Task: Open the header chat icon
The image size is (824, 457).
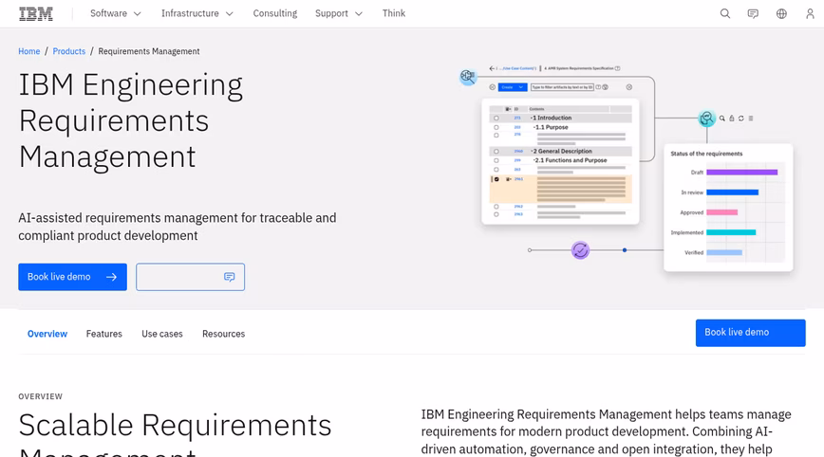Action: coord(753,13)
